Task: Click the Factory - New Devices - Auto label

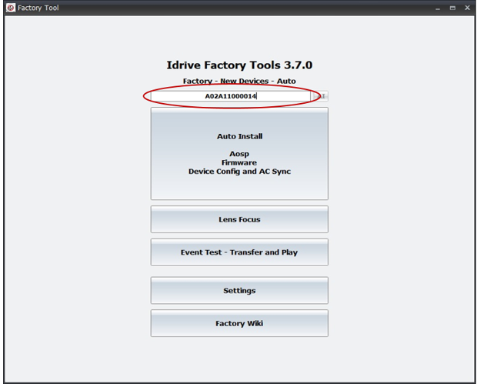Action: (239, 81)
